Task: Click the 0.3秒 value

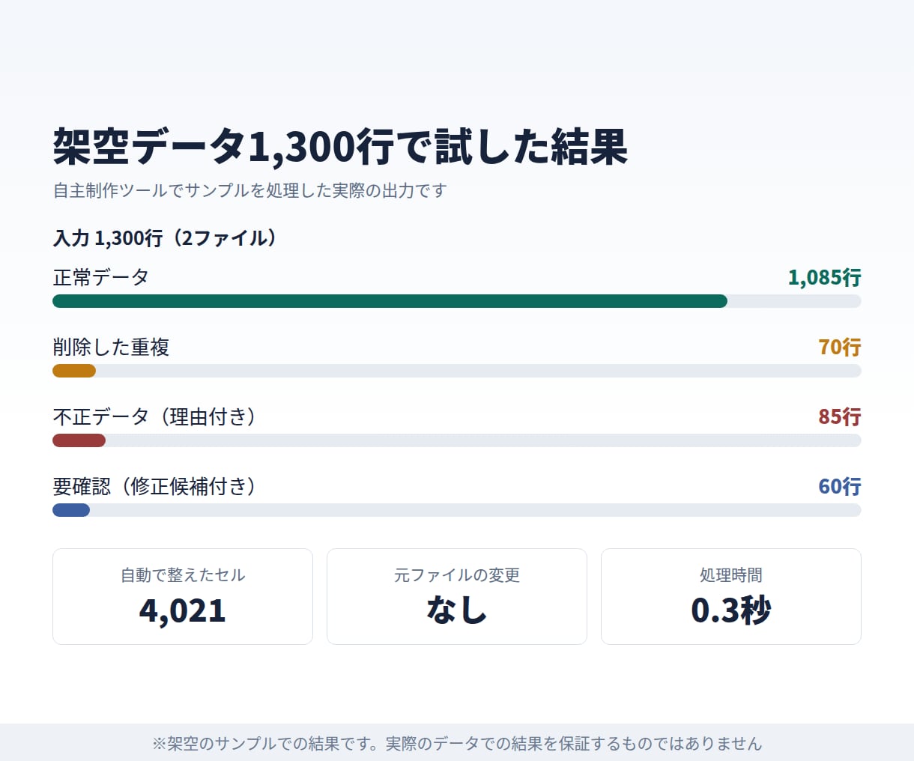Action: pyautogui.click(x=731, y=610)
